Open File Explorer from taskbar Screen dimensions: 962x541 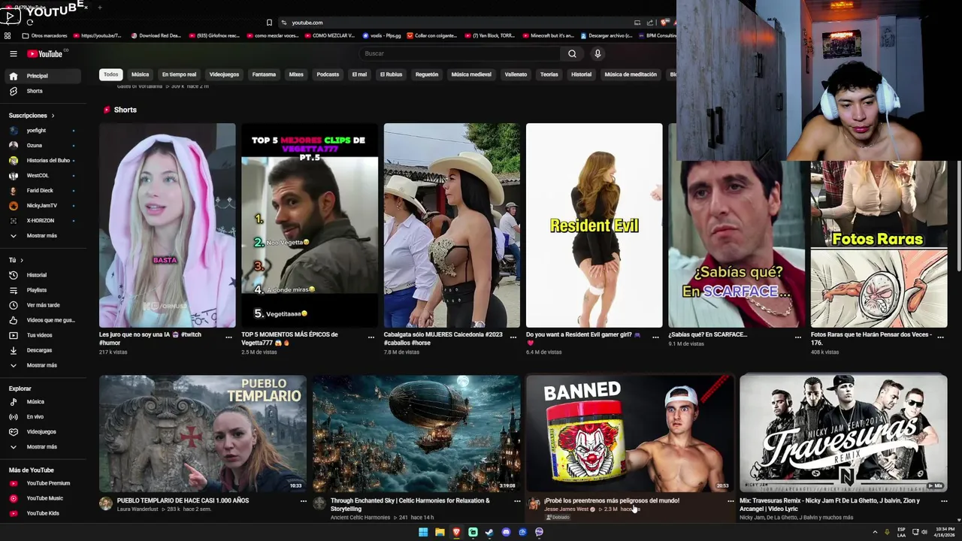(440, 532)
